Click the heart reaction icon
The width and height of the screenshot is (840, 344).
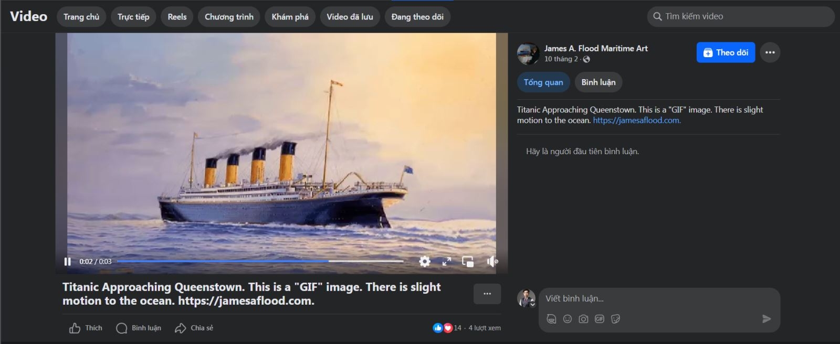click(x=448, y=328)
